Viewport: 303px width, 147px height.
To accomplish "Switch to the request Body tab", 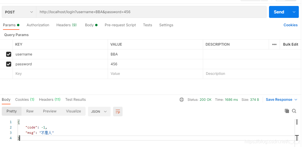I will click(91, 25).
